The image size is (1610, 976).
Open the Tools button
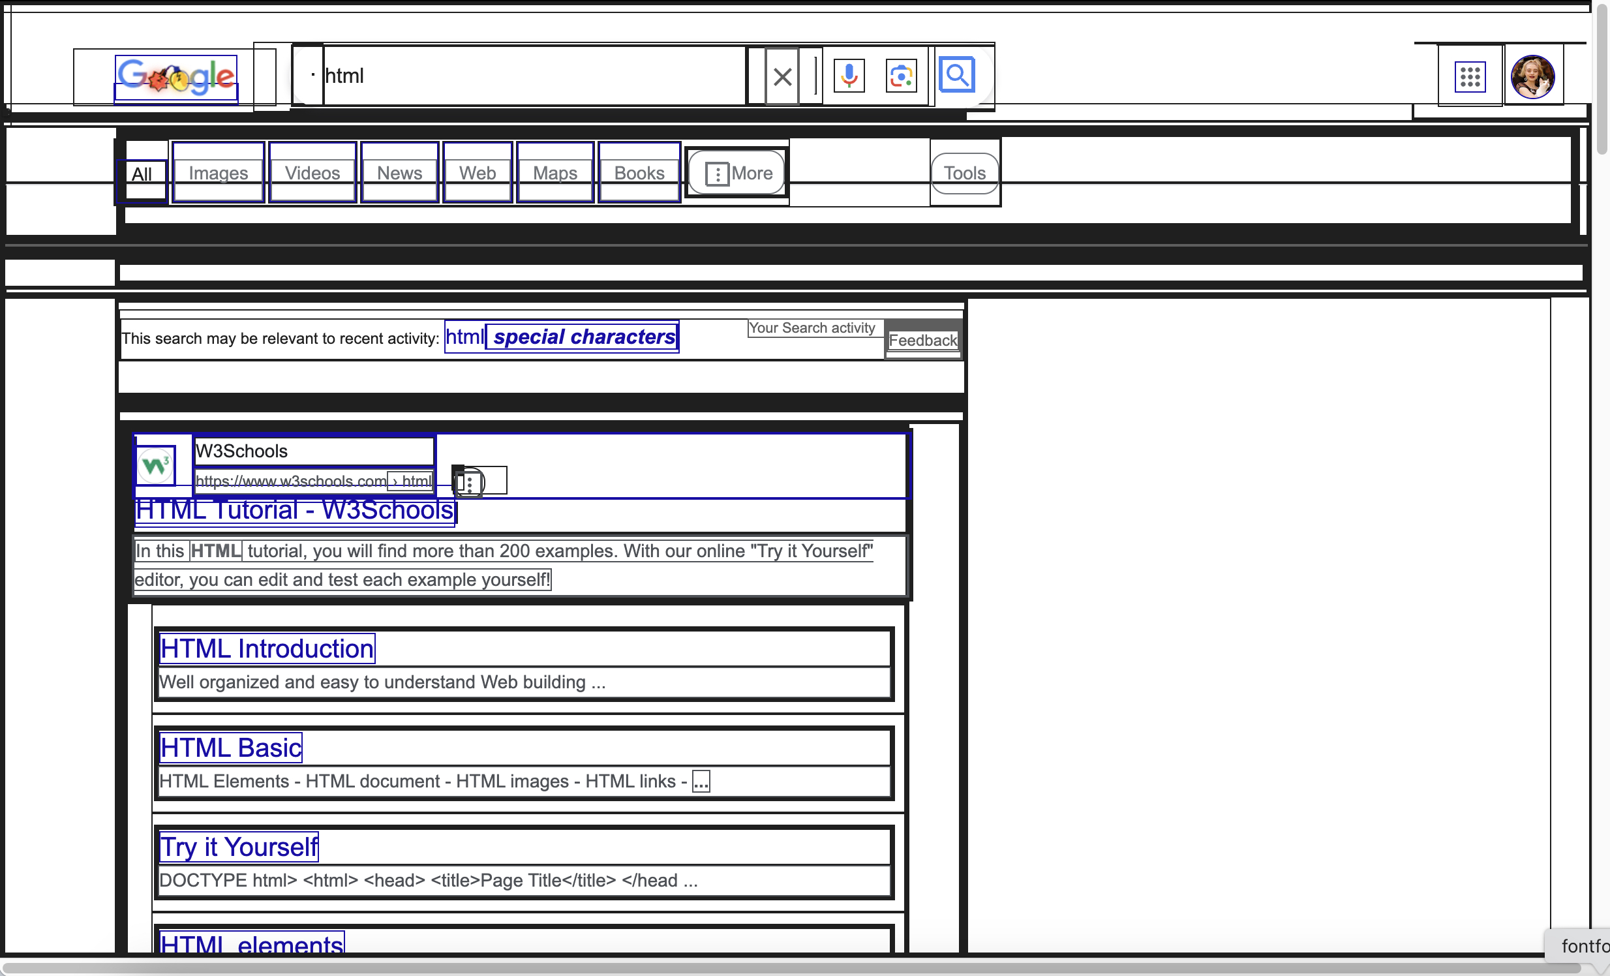pyautogui.click(x=964, y=173)
